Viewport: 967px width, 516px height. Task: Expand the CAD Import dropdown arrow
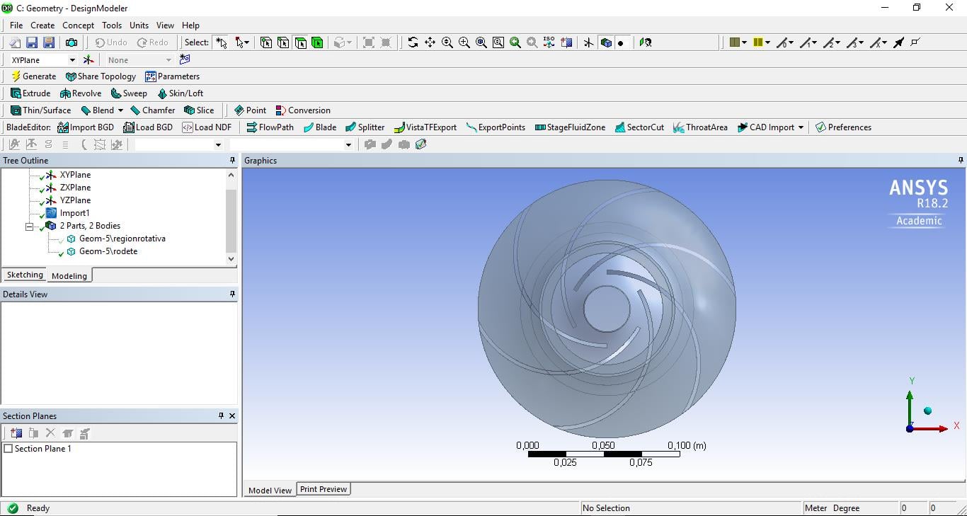coord(801,127)
